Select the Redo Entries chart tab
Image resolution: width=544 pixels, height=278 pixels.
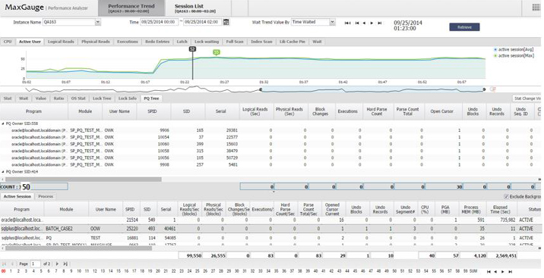157,42
